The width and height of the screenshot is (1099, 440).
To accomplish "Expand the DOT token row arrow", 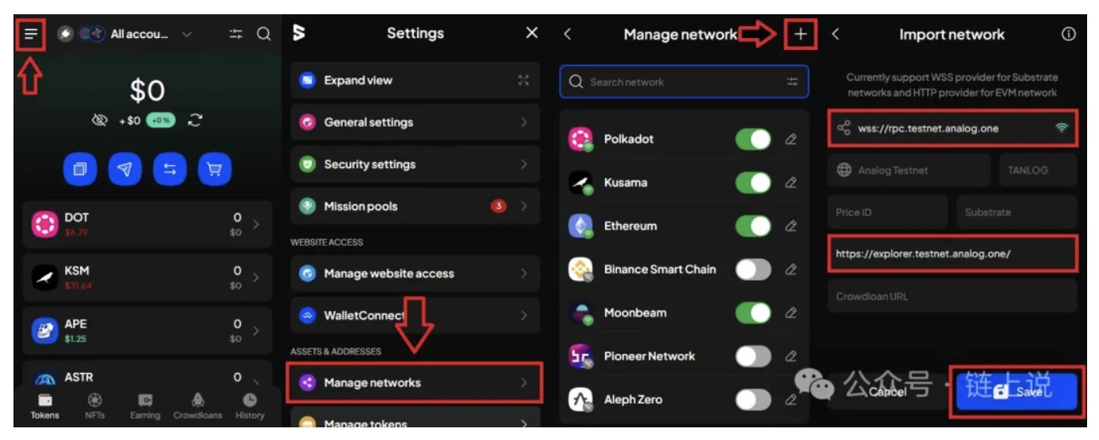I will pyautogui.click(x=255, y=225).
